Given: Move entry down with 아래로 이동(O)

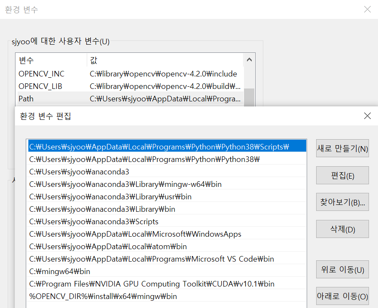Looking at the screenshot, I should pos(342,296).
